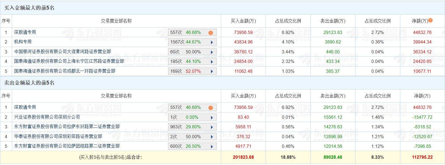This screenshot has width=445, height=165.
Task: Click the total buy amount 201823.68
Action: [243, 157]
